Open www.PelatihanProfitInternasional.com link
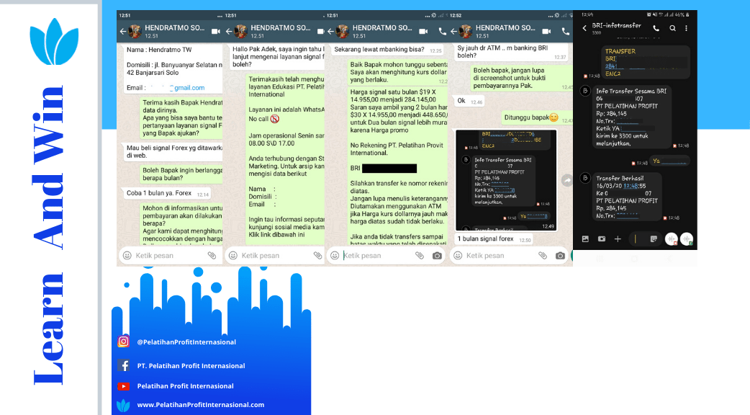Screen dimensions: 750x415 point(200,405)
